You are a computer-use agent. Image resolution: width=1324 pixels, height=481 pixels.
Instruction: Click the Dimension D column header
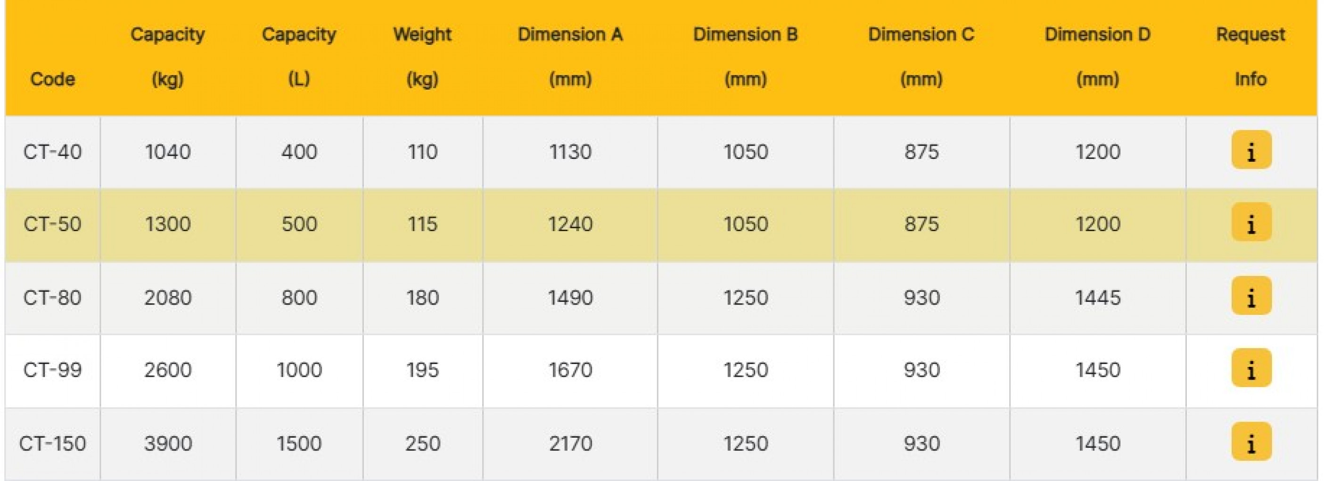pyautogui.click(x=1098, y=57)
